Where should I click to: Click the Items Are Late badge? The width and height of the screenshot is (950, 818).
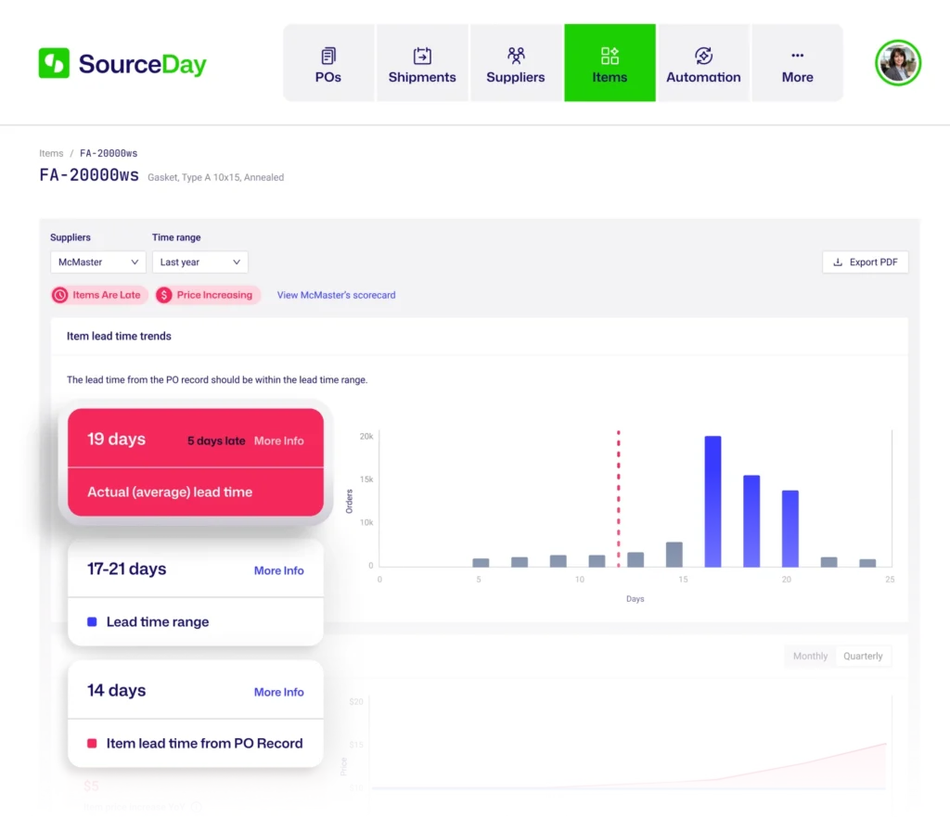click(99, 295)
